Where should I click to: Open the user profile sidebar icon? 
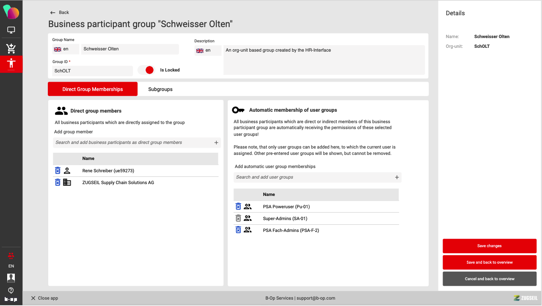click(x=11, y=278)
